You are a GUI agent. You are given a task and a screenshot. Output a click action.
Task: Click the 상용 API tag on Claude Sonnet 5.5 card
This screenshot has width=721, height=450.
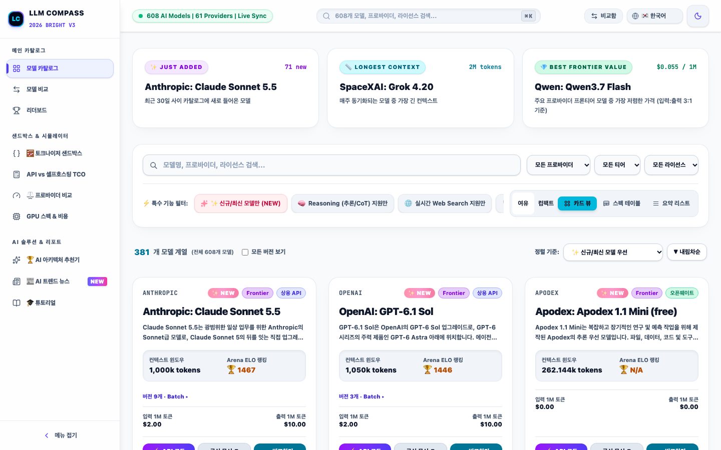pyautogui.click(x=291, y=293)
